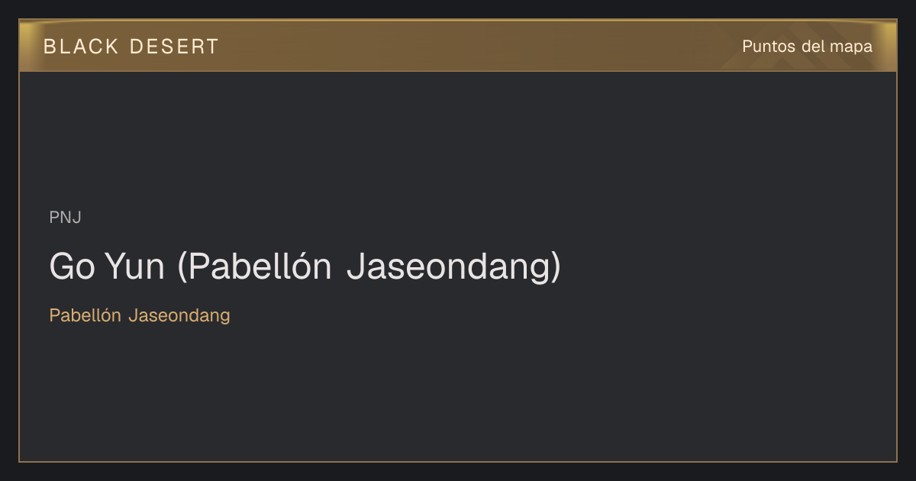
Task: Open the Puntos del mapa link
Action: tap(807, 47)
